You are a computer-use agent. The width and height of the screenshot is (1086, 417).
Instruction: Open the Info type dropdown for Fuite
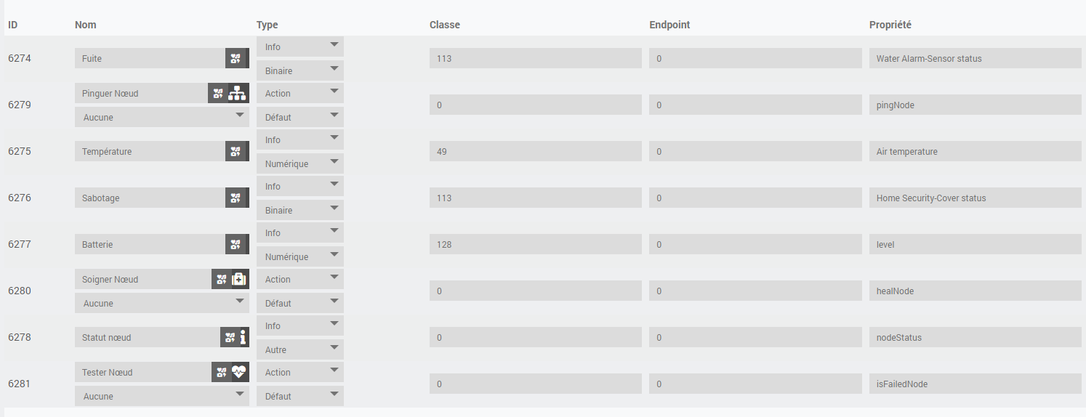pos(300,46)
